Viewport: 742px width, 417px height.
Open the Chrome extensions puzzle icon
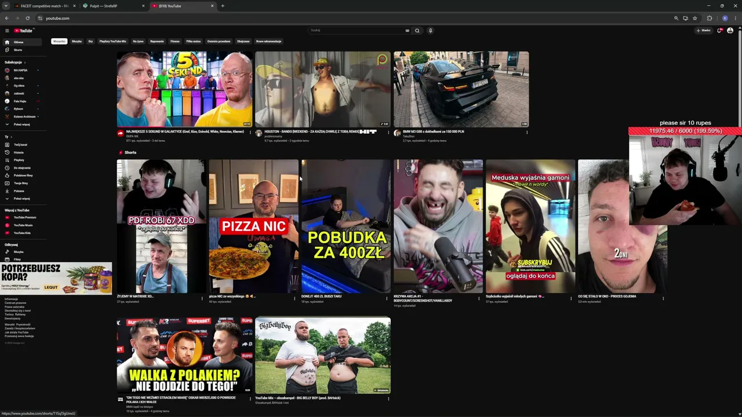[709, 18]
